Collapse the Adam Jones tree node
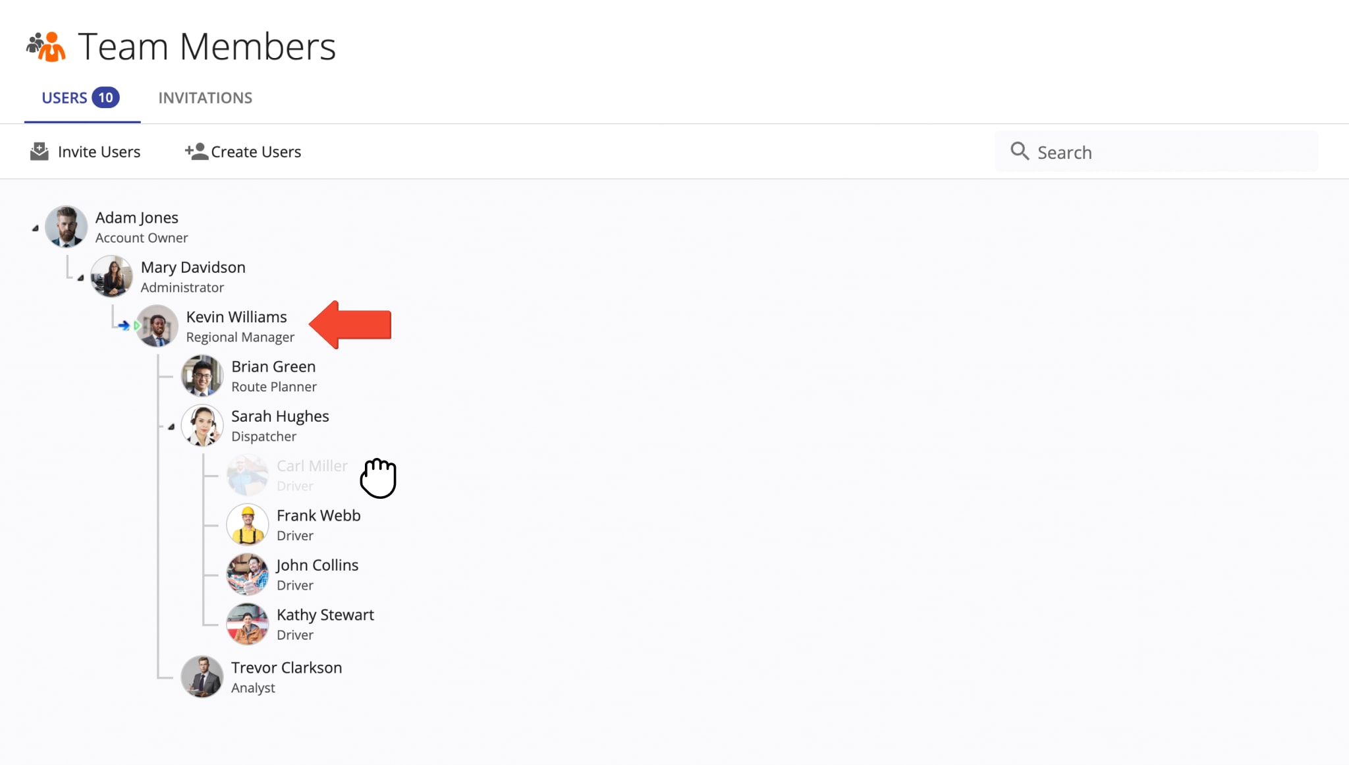 point(35,228)
